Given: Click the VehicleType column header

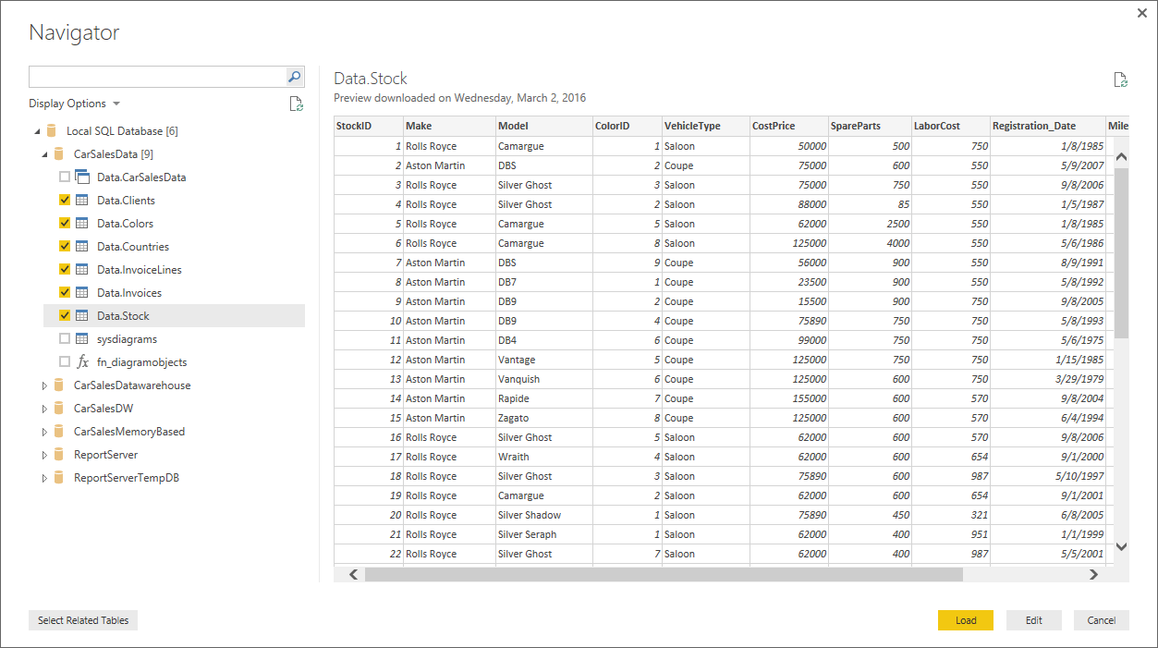Looking at the screenshot, I should 706,126.
